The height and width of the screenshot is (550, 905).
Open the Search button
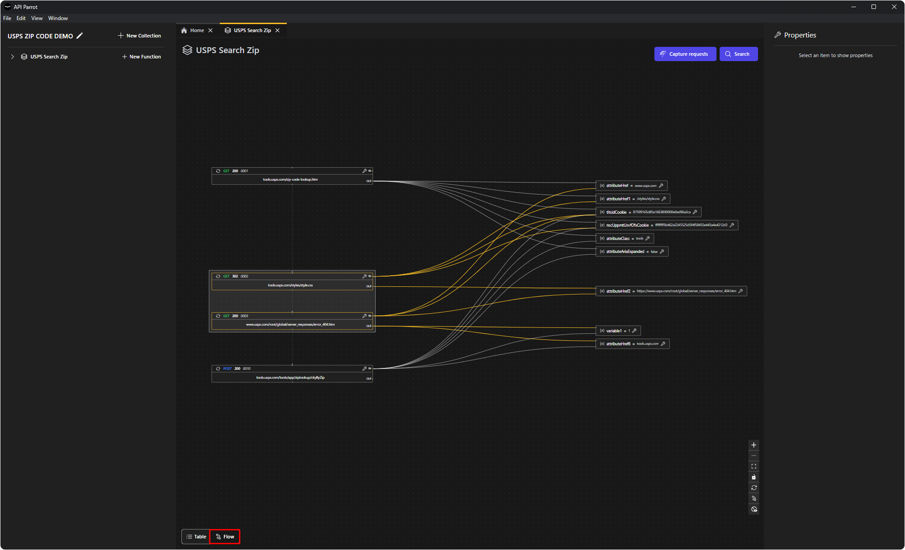point(738,54)
